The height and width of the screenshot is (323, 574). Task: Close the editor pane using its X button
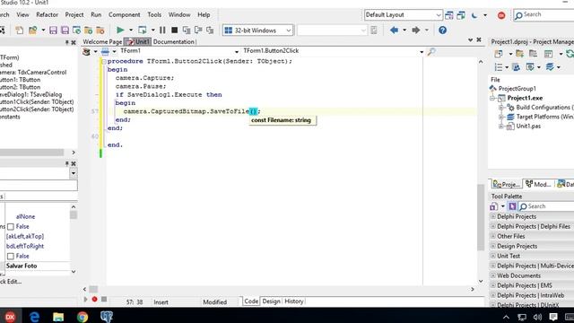479,39
